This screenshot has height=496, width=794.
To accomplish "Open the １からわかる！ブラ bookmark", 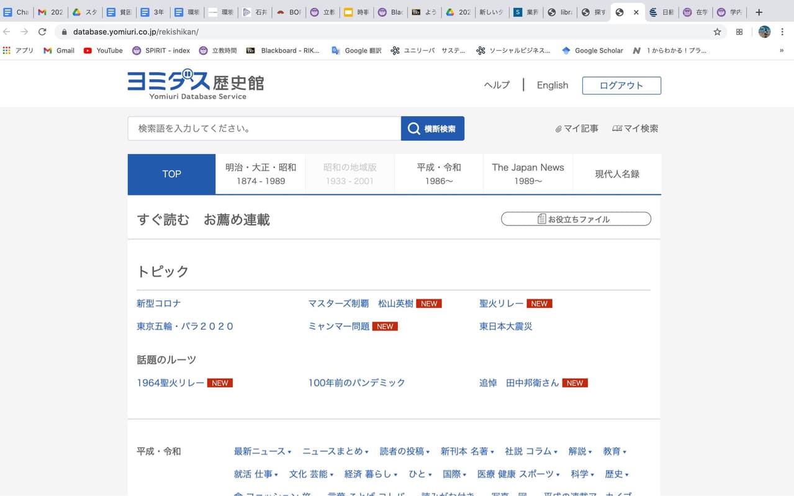I will coord(669,50).
